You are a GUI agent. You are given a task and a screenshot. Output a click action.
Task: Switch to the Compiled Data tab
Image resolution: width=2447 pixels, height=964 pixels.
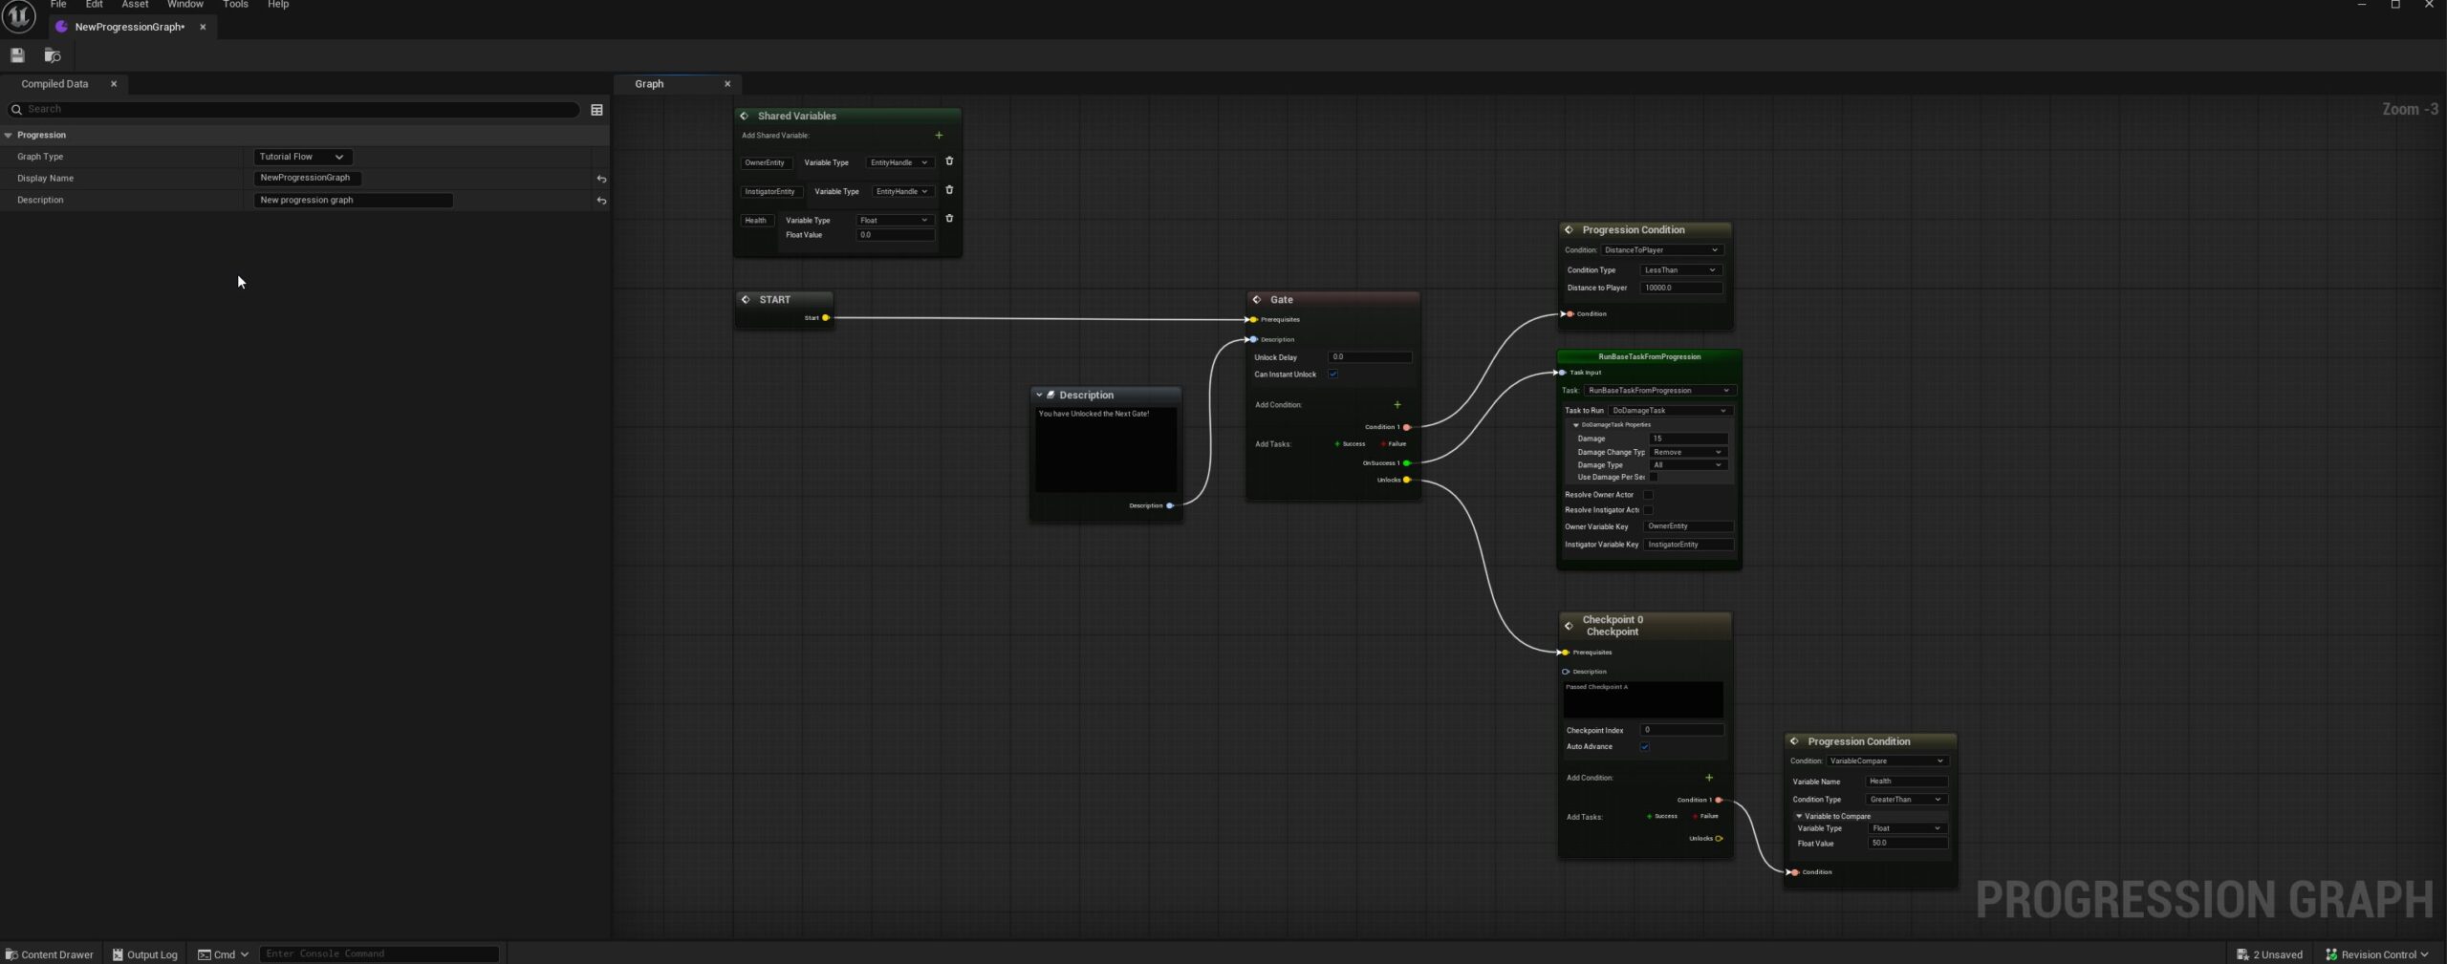click(54, 84)
